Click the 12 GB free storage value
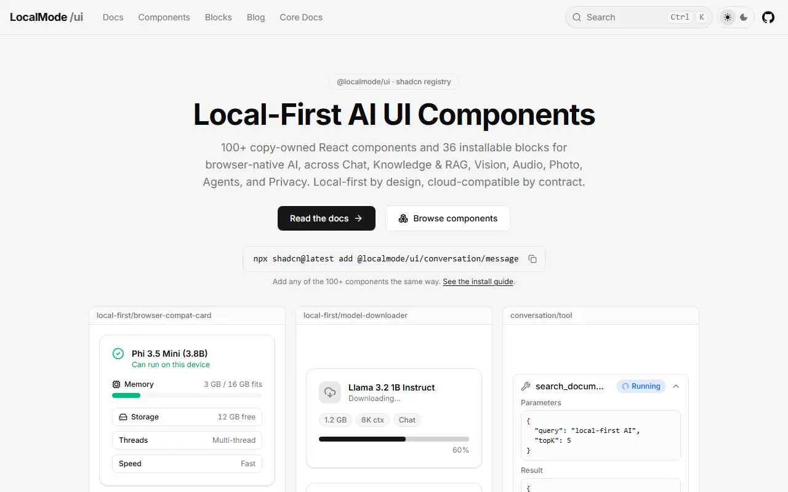This screenshot has width=788, height=492. click(x=236, y=417)
